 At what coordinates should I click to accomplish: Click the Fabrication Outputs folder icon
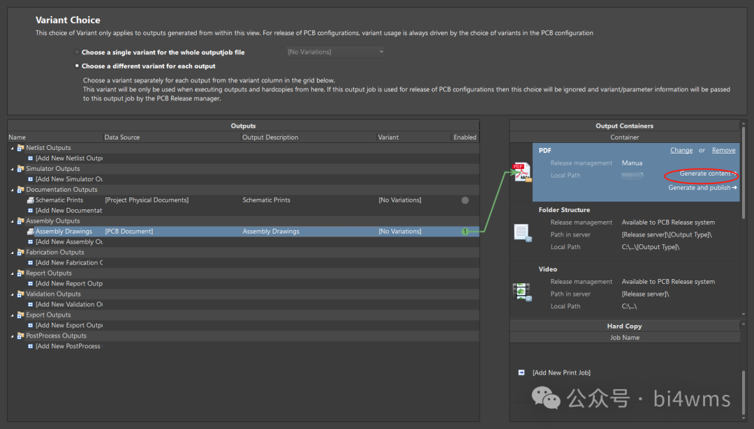point(21,253)
